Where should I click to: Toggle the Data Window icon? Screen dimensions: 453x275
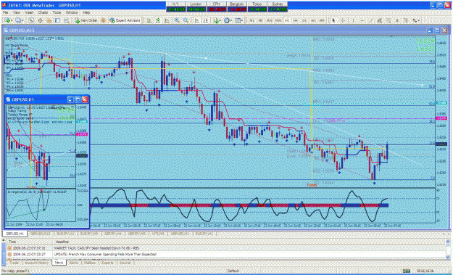(40, 20)
